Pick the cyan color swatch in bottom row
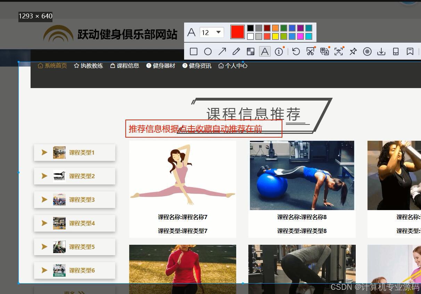 click(x=309, y=36)
